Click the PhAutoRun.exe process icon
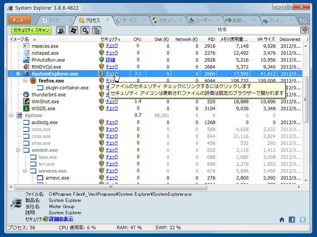The height and width of the screenshot is (237, 317). pyautogui.click(x=26, y=60)
